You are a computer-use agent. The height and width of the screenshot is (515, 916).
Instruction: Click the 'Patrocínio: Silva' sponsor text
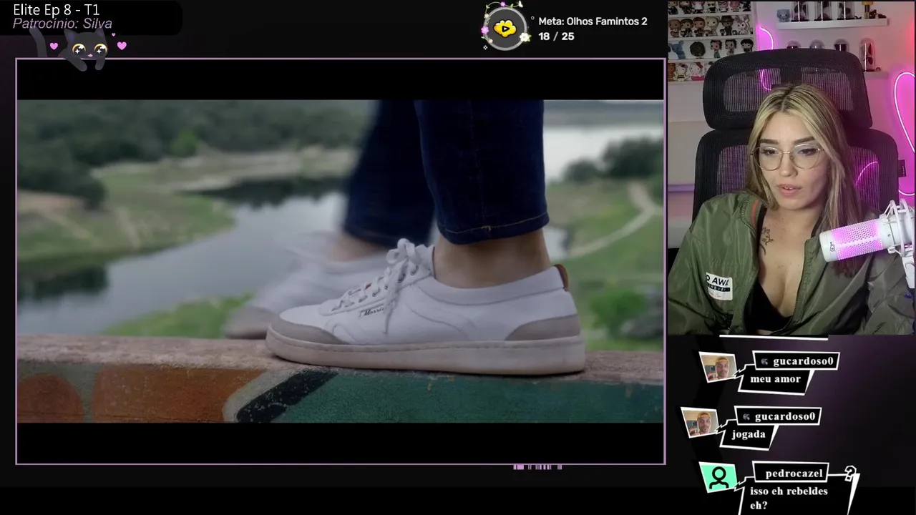(62, 24)
